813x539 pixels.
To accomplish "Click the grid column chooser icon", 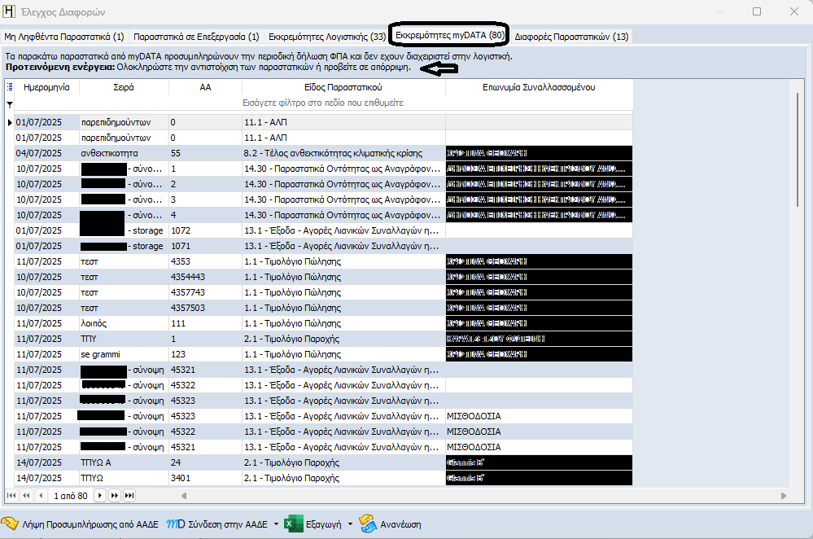I will (10, 87).
